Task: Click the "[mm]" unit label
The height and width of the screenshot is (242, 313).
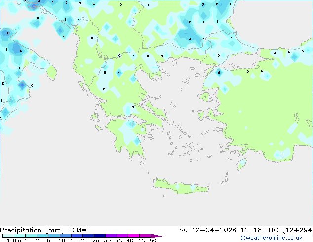Action: (x=54, y=230)
